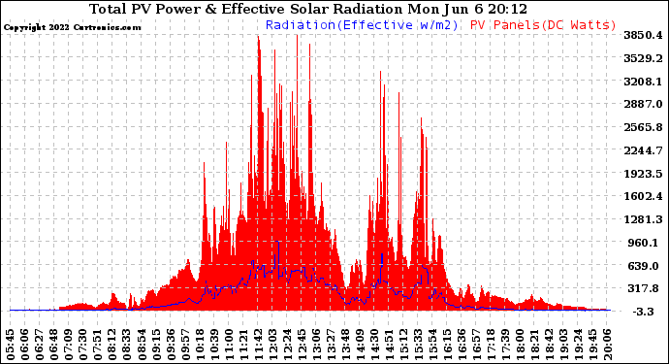This screenshot has height=364, width=669.
Task: Click the x-axis time label 18:21
Action: tap(534, 345)
